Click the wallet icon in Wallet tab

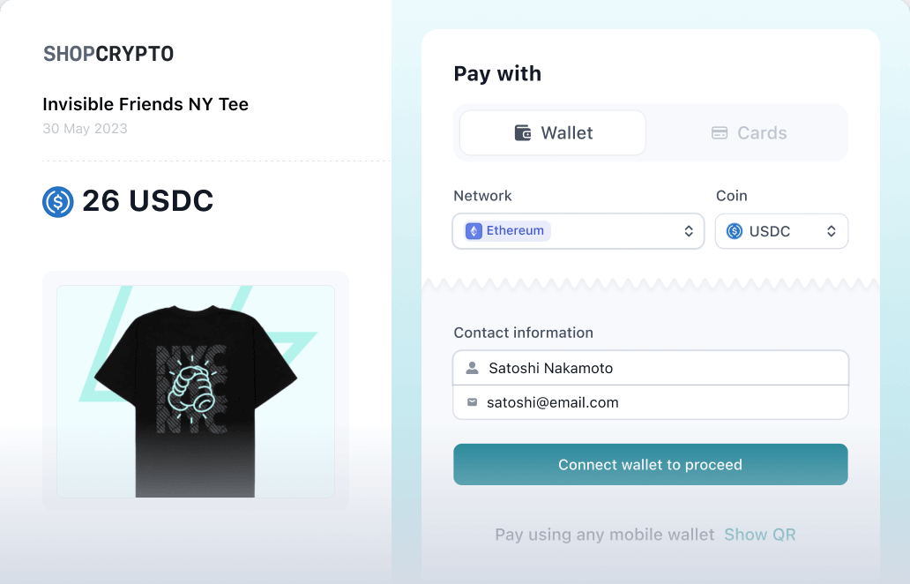(x=523, y=133)
